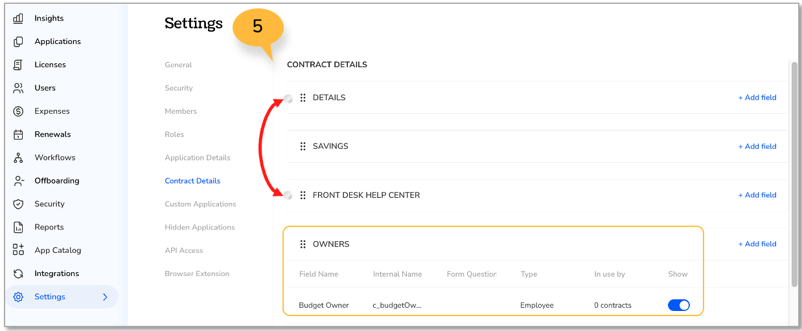Grab the DETAILS section drag handle

(x=303, y=98)
